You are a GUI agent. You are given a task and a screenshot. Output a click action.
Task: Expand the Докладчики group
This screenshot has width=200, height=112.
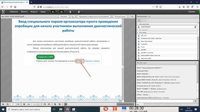click(x=137, y=30)
